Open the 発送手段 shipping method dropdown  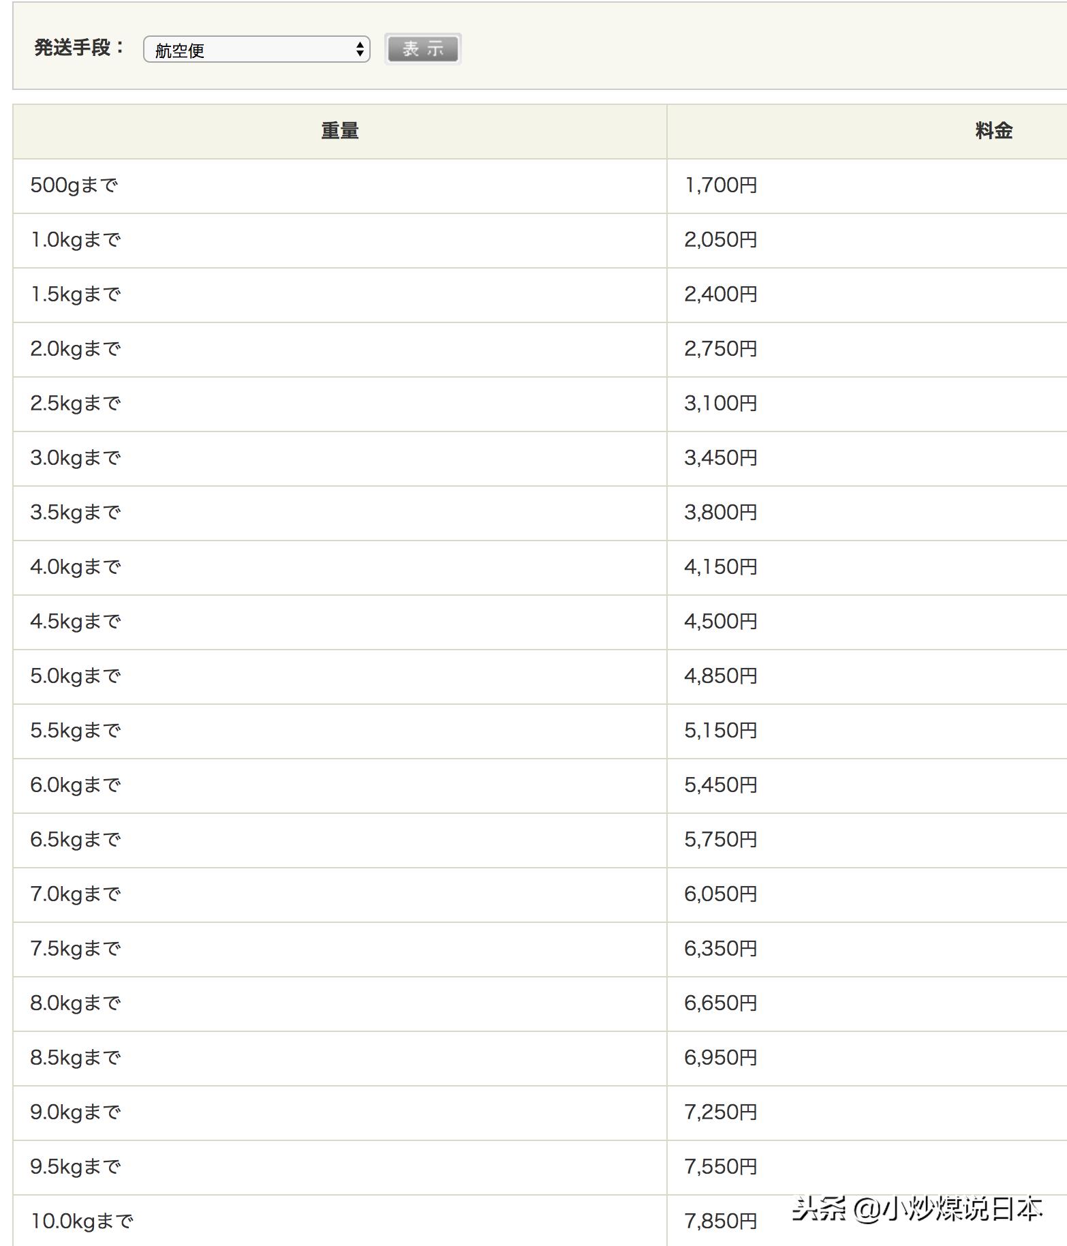[256, 50]
